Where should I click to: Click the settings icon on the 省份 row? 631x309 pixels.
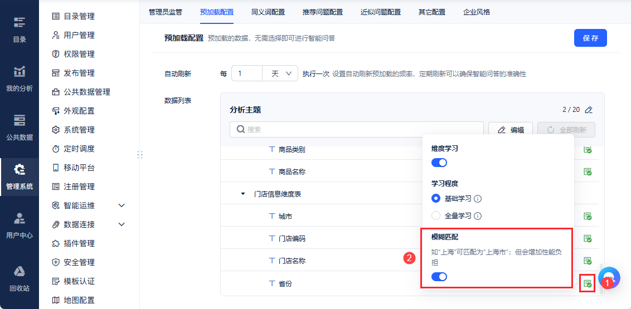coord(587,283)
